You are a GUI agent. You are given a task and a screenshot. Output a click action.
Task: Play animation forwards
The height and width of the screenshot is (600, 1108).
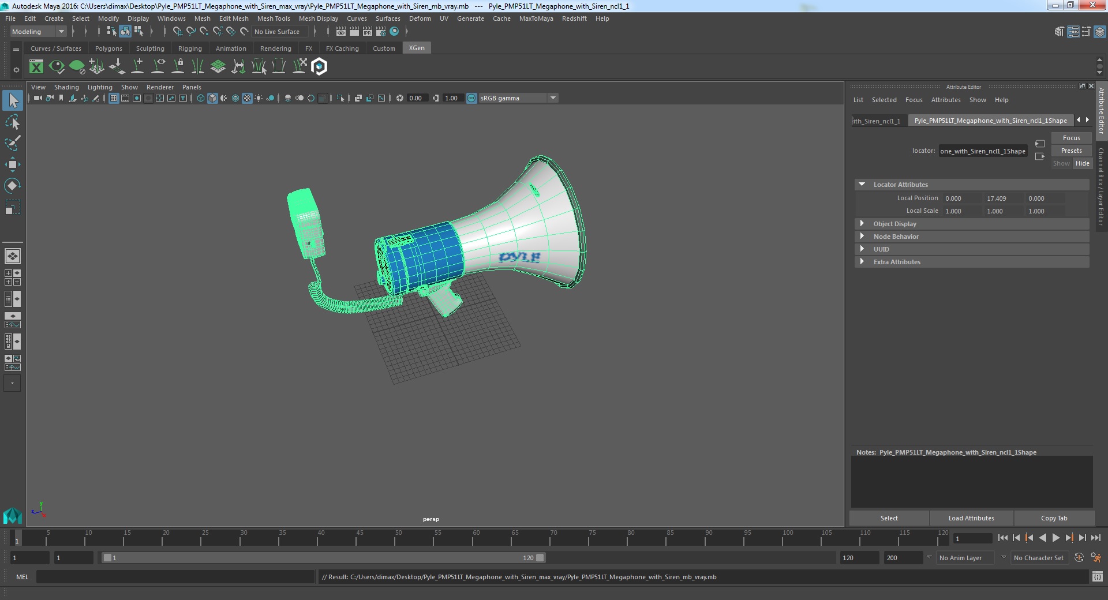(x=1055, y=538)
